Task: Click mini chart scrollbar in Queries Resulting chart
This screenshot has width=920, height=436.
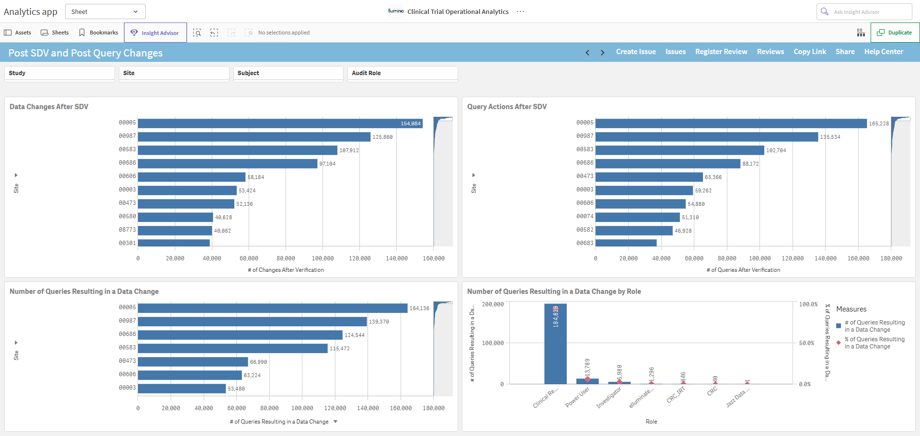Action: 443,349
